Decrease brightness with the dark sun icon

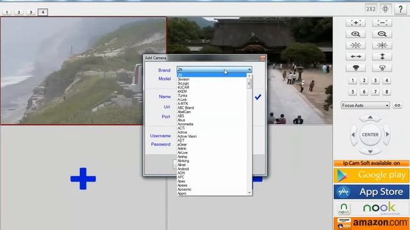[x=382, y=45]
